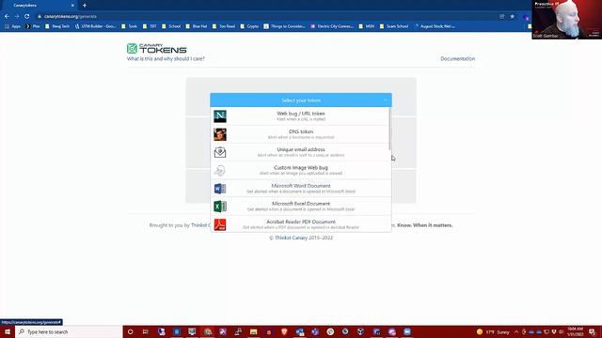Open the notification center icon

point(593,331)
